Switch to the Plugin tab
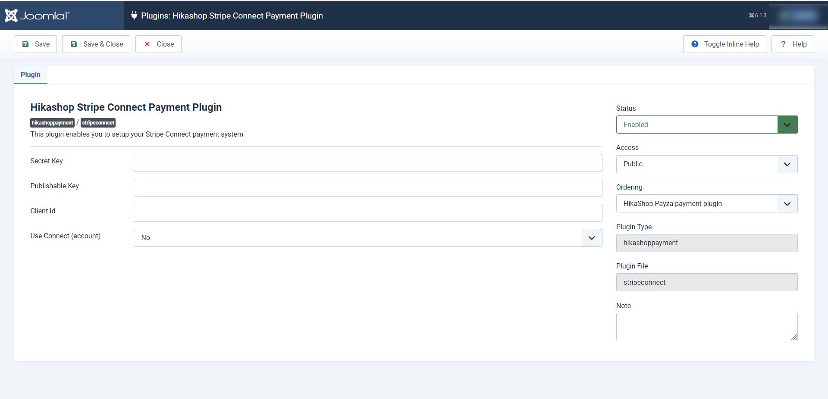The width and height of the screenshot is (828, 399). click(x=31, y=75)
